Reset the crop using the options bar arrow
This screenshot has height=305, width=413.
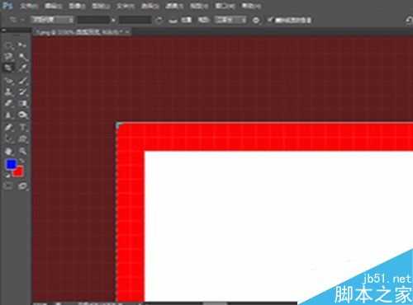tap(409, 21)
